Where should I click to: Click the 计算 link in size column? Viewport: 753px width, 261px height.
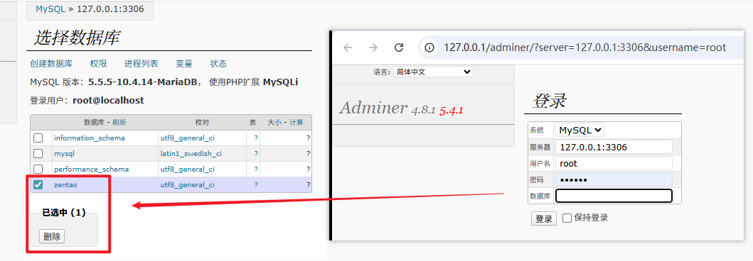coord(297,123)
